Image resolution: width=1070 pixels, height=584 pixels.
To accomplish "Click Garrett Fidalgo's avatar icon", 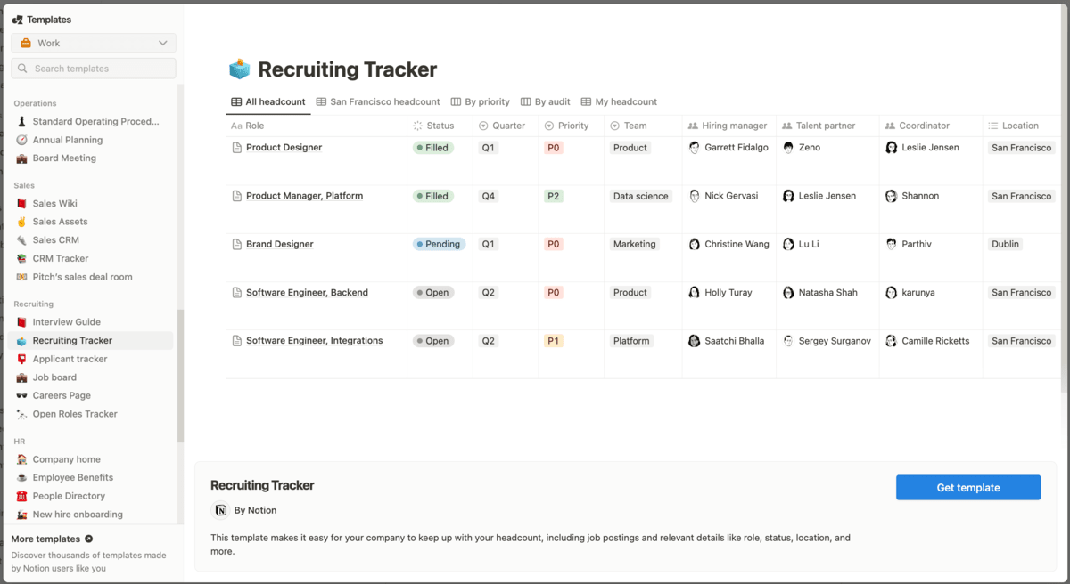I will coord(695,148).
